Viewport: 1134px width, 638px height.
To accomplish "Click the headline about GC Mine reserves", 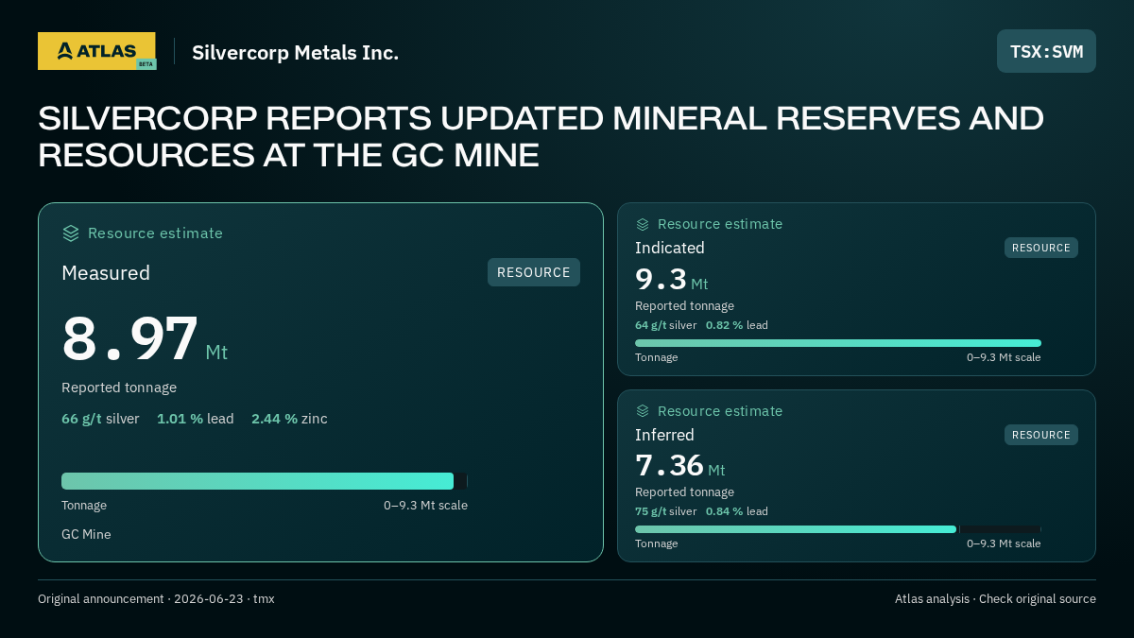I will [541, 136].
